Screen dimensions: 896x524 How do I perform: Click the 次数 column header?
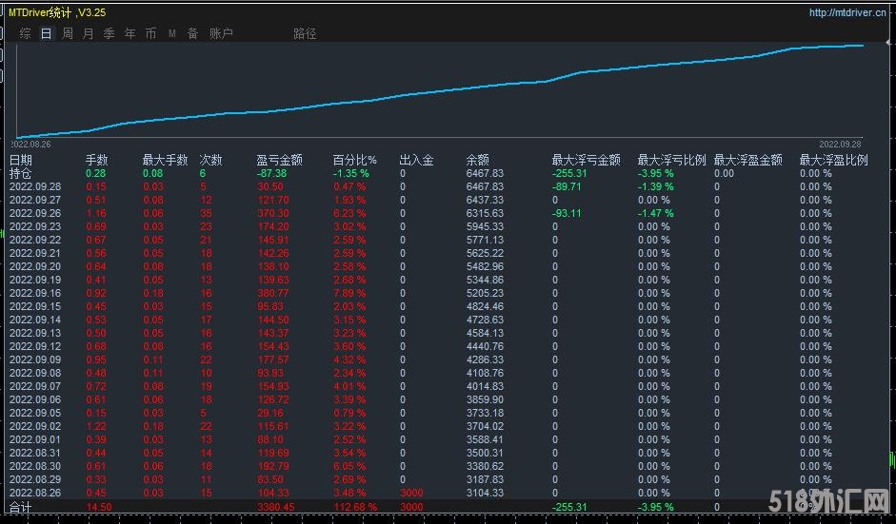coord(210,160)
